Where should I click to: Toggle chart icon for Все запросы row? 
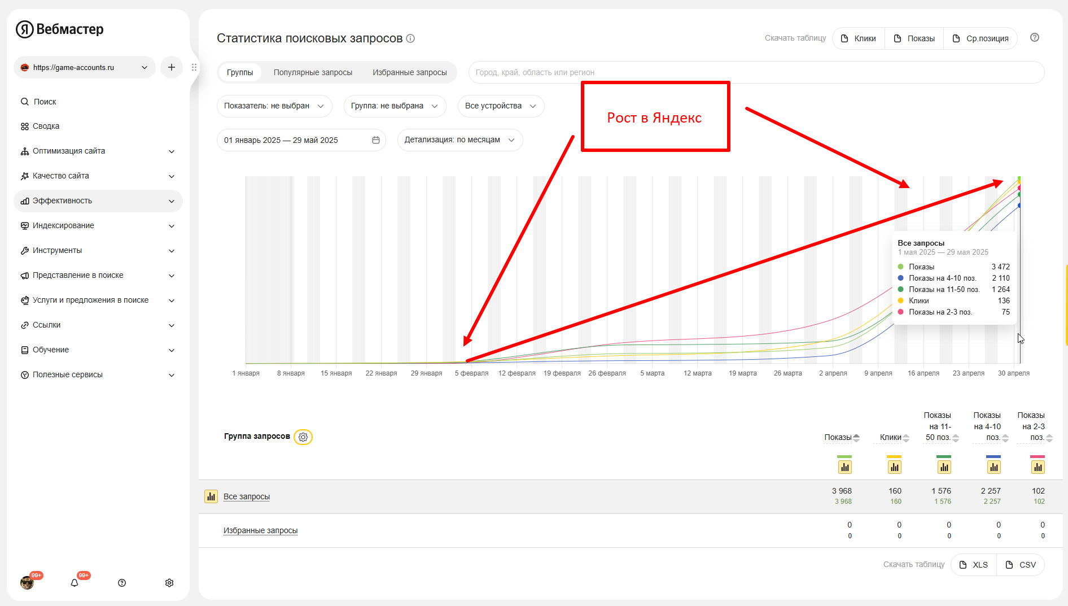pos(211,496)
